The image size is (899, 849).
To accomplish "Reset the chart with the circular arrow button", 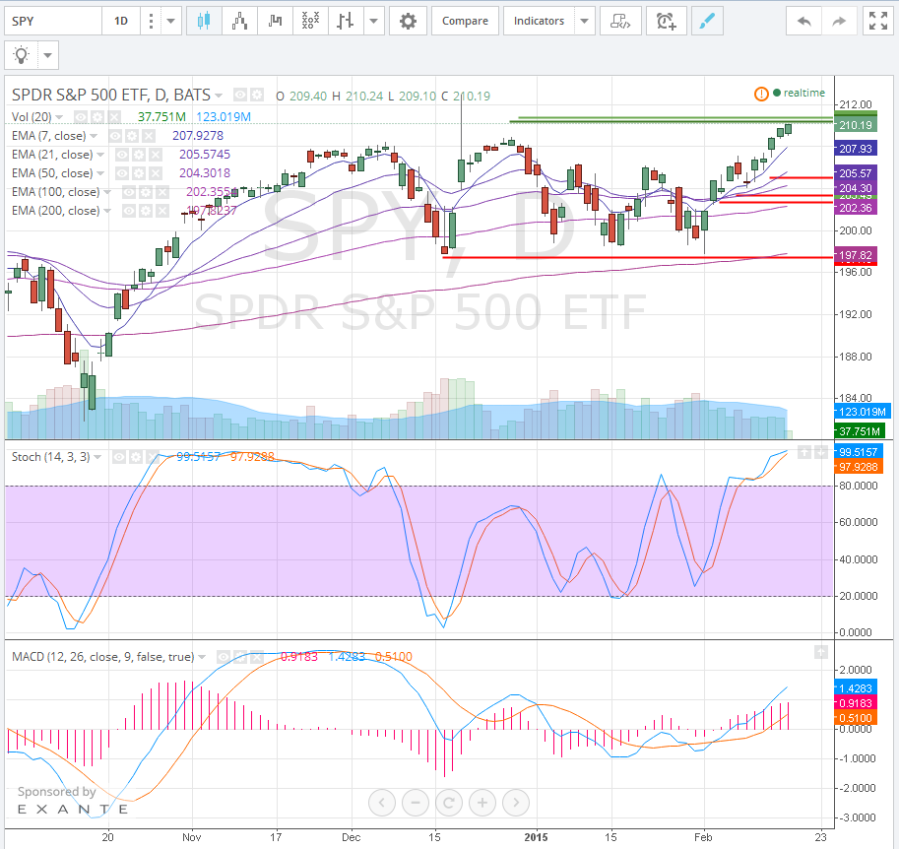I will point(449,803).
